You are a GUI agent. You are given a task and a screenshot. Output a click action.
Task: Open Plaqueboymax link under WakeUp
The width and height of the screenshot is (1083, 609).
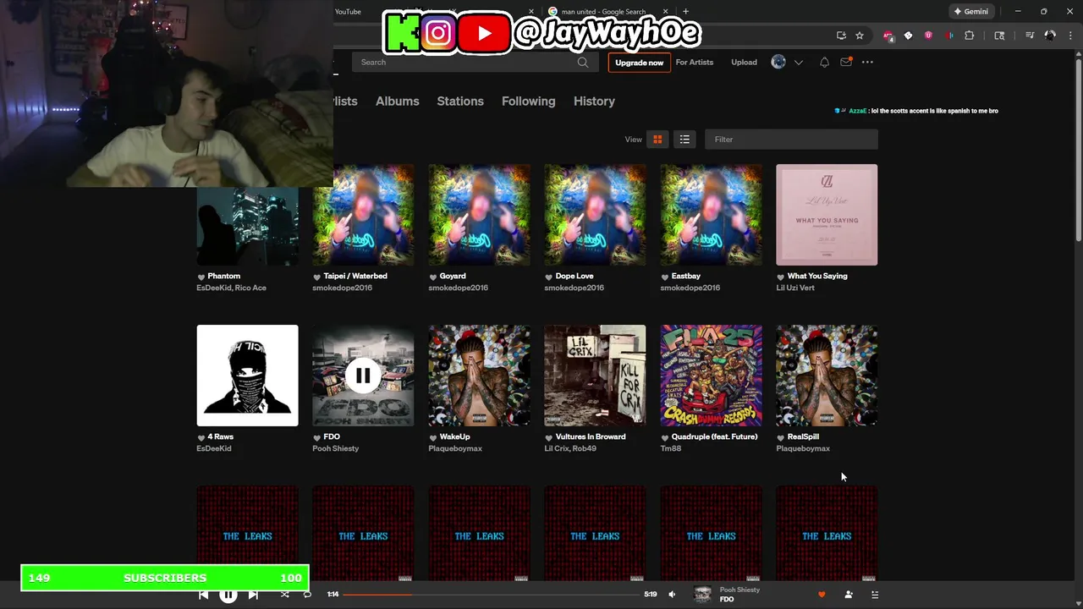click(455, 448)
